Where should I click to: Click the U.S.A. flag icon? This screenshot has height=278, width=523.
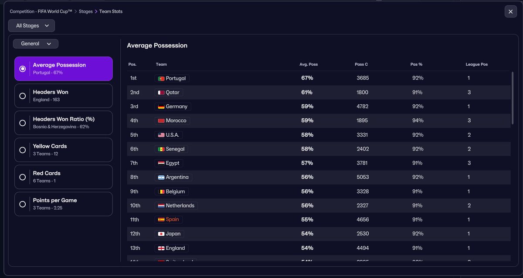(x=161, y=135)
